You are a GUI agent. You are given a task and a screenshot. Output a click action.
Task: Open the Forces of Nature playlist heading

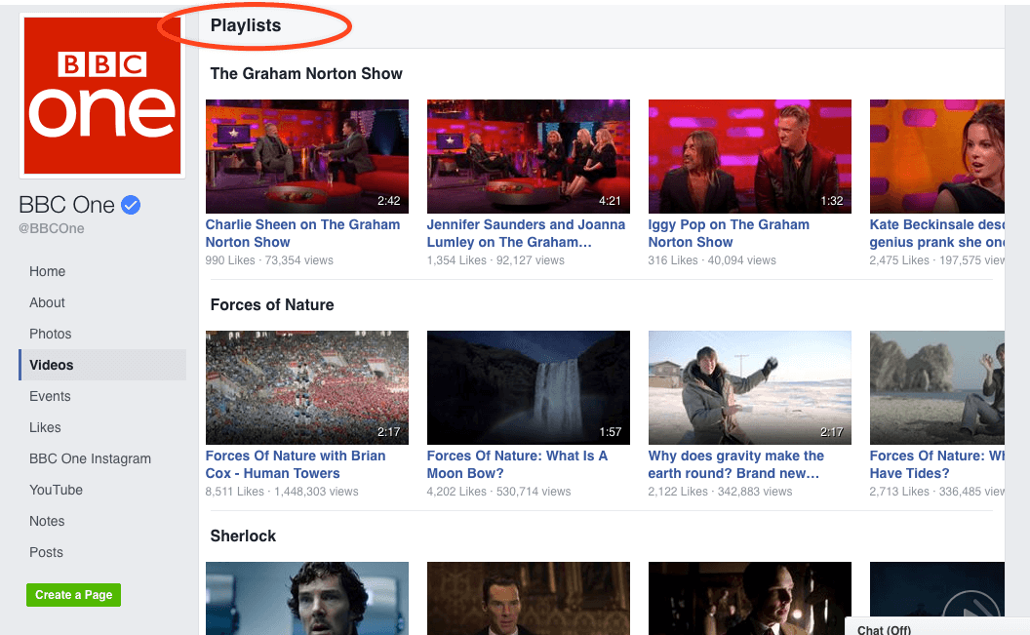tap(272, 304)
